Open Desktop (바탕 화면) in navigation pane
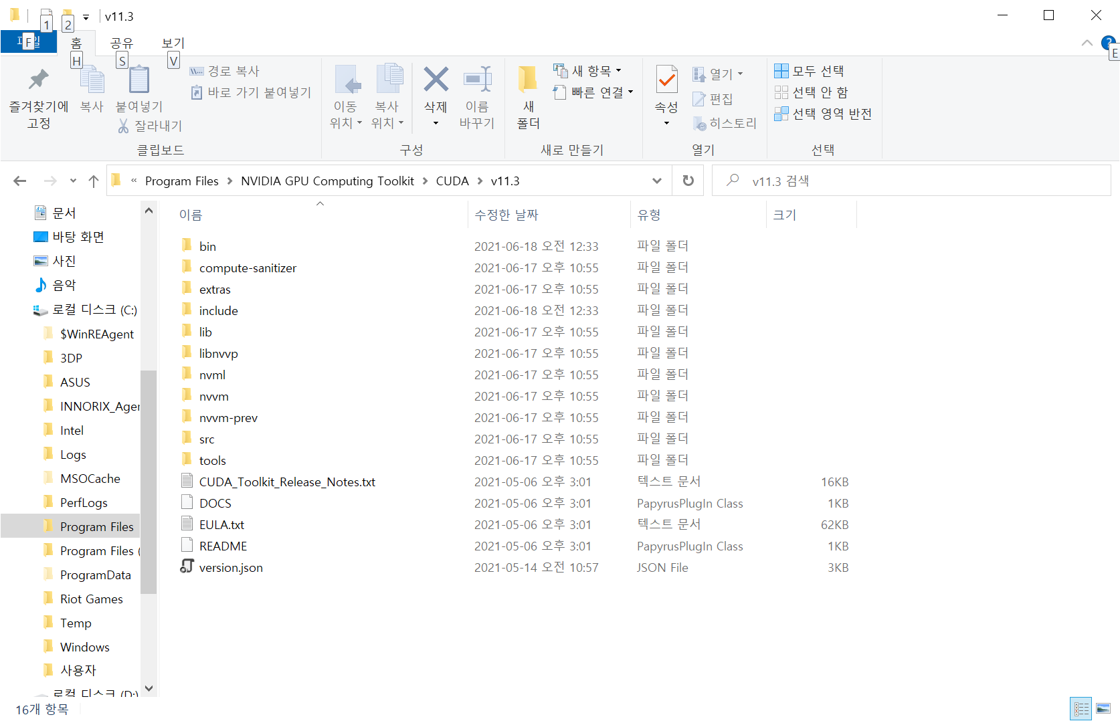The width and height of the screenshot is (1120, 721). [x=78, y=237]
